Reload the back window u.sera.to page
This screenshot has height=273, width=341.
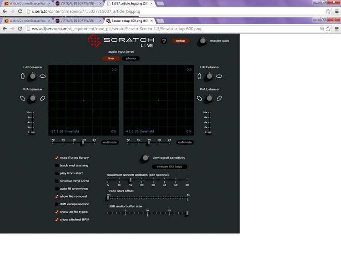pyautogui.click(x=20, y=11)
